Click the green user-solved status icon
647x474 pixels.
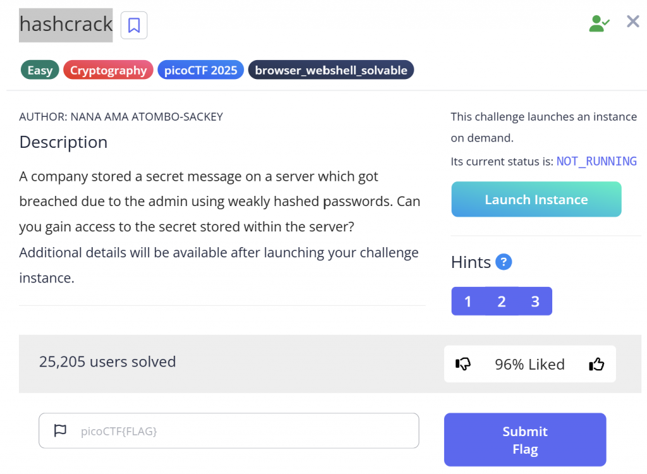pos(599,23)
